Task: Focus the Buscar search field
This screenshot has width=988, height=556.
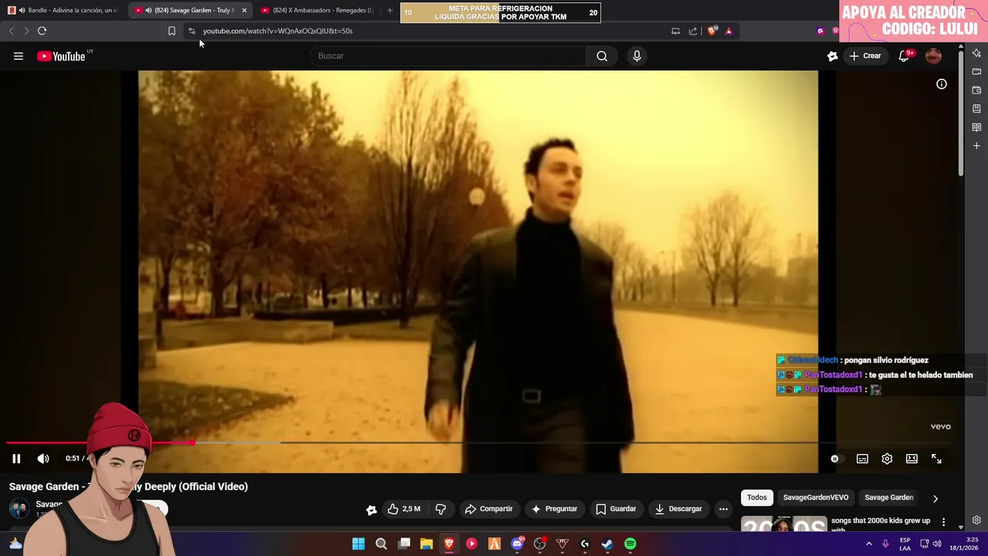Action: pyautogui.click(x=448, y=56)
